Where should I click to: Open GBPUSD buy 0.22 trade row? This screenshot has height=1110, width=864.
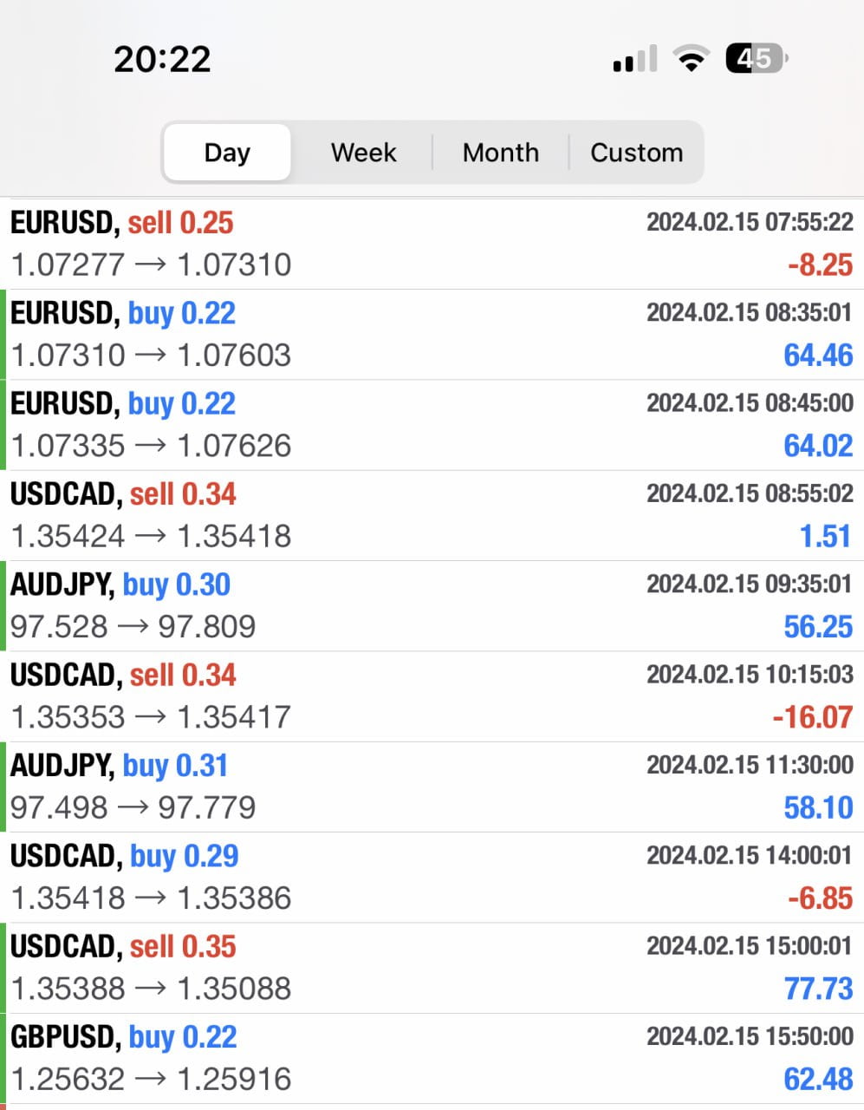432,1058
